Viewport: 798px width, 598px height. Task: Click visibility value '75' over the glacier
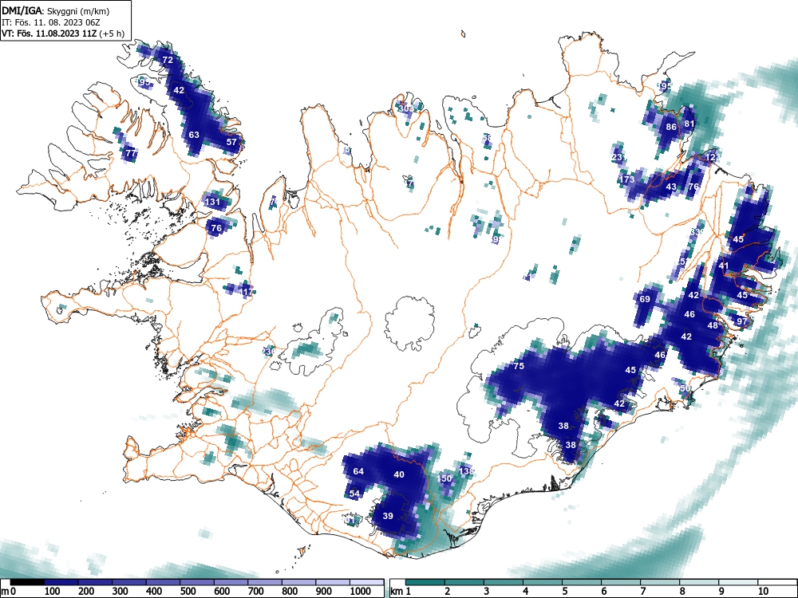(x=519, y=366)
